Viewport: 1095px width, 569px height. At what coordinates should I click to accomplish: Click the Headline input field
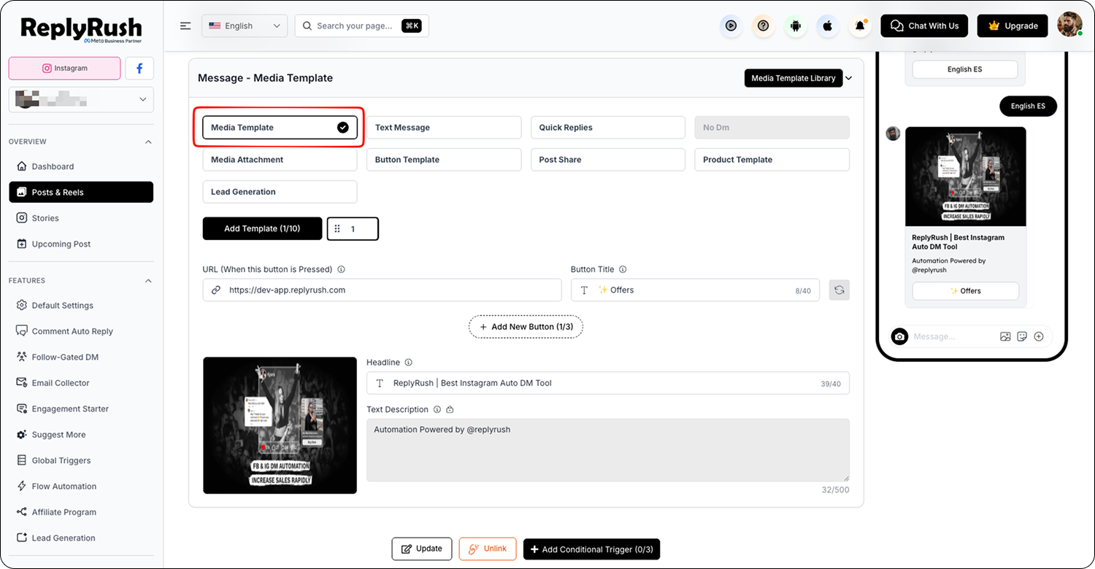pos(608,383)
